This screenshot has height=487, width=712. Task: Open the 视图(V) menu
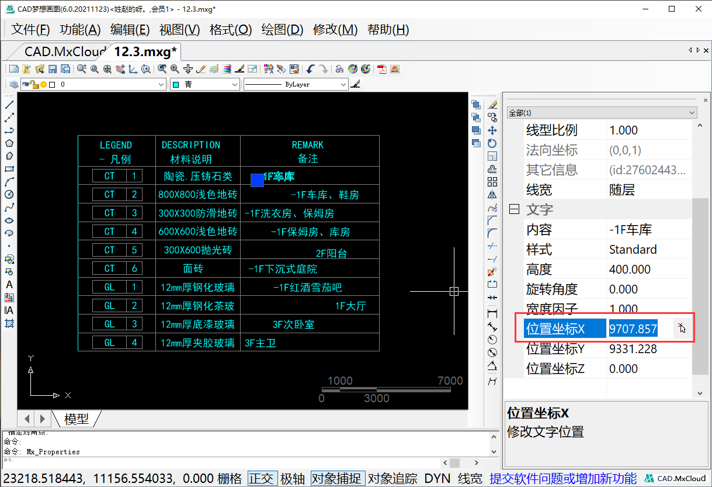(x=180, y=30)
